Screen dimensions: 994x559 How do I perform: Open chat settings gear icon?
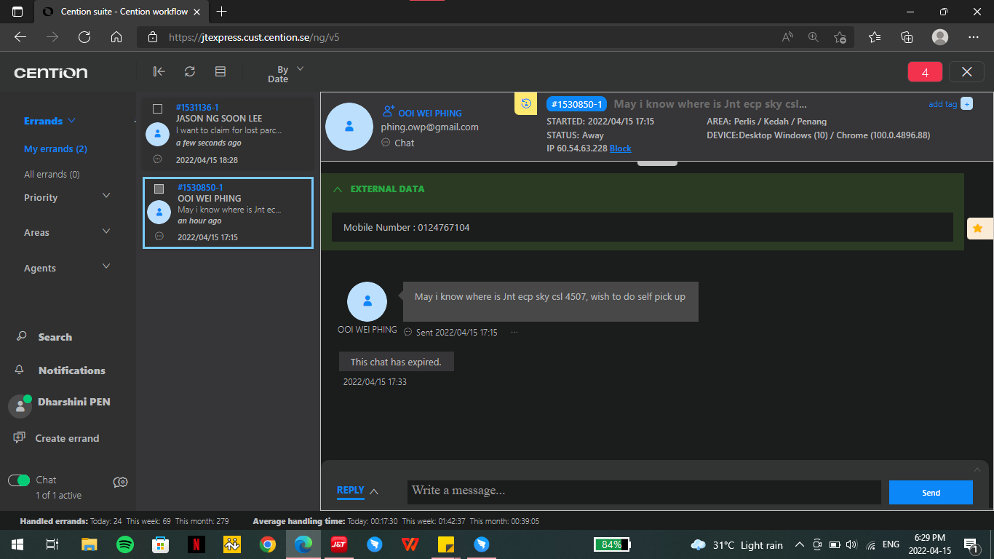[121, 482]
